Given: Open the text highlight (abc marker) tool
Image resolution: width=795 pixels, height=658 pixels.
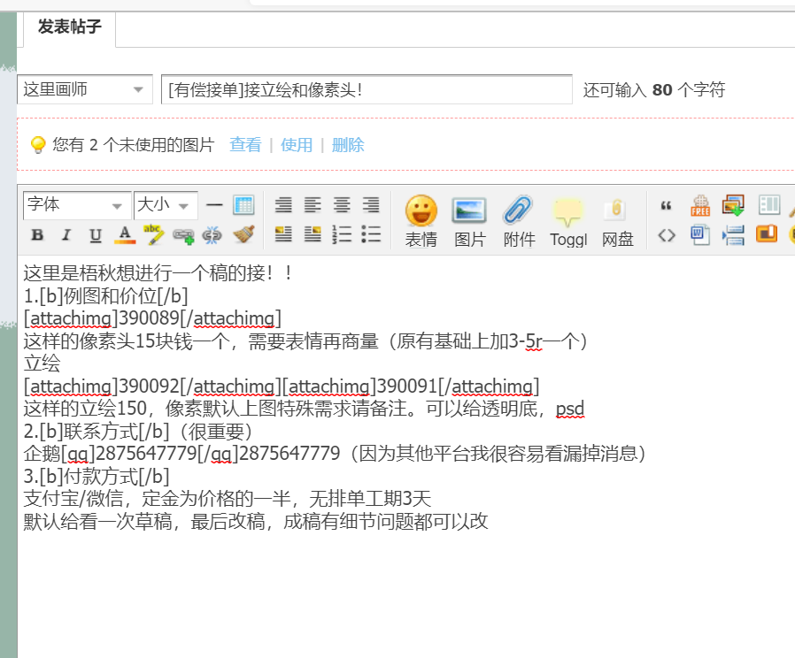Looking at the screenshot, I should point(154,234).
